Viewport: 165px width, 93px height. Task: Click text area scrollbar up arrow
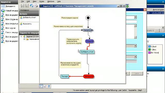pos(135,26)
